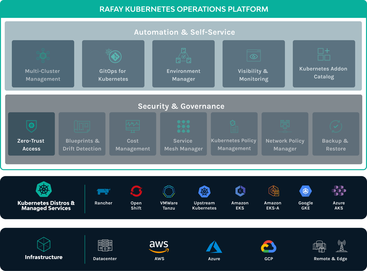The width and height of the screenshot is (367, 271).
Task: Click the Remote & Edge building icon
Action: coord(319,246)
